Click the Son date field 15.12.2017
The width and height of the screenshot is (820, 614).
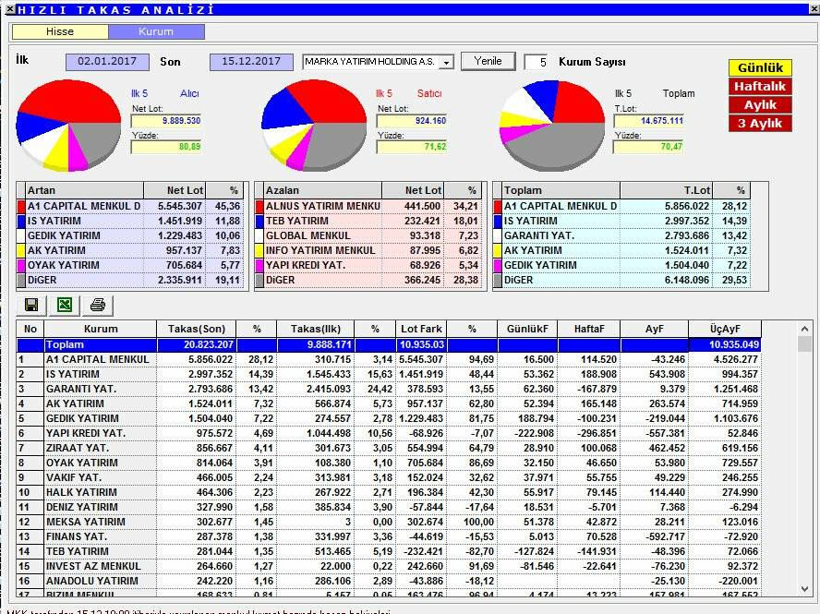click(251, 61)
